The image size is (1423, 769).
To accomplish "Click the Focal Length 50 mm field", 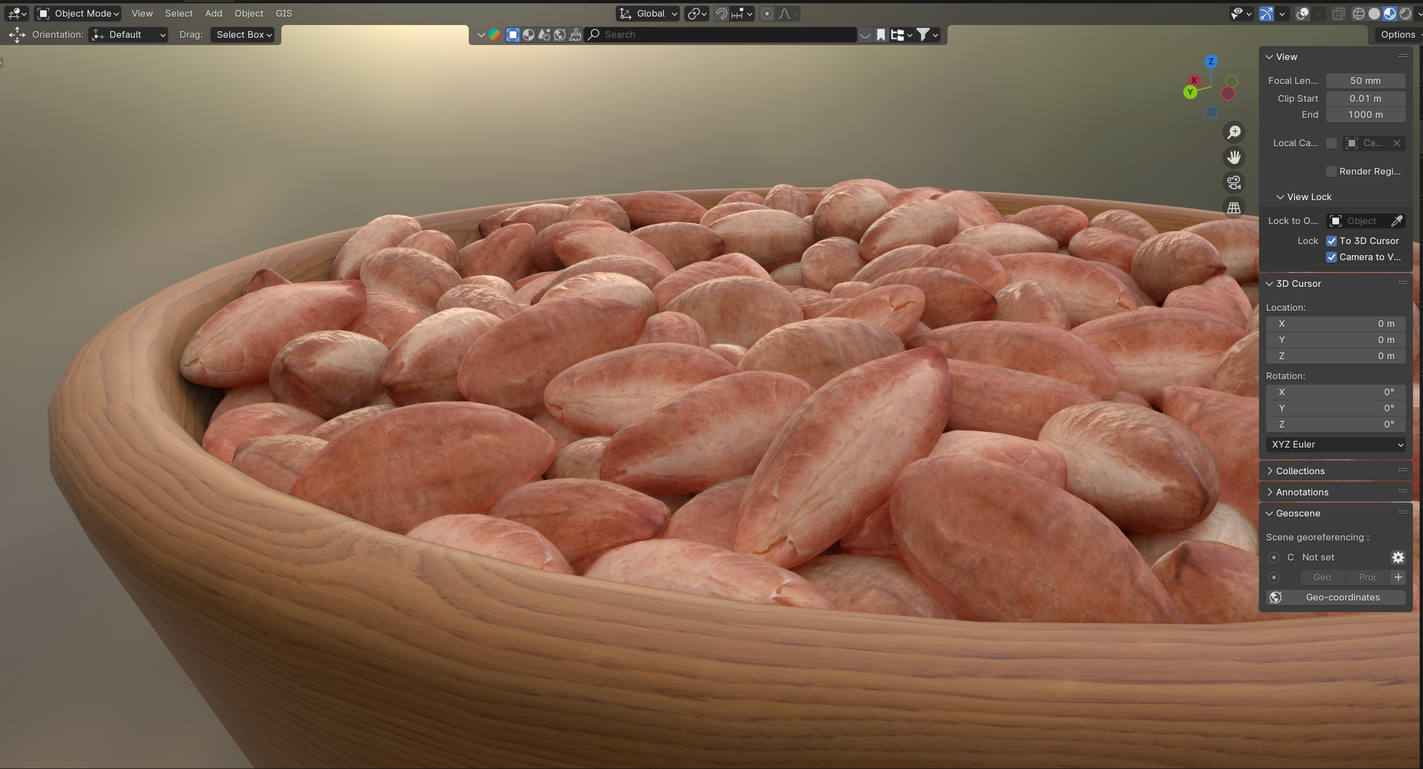I will tap(1365, 81).
